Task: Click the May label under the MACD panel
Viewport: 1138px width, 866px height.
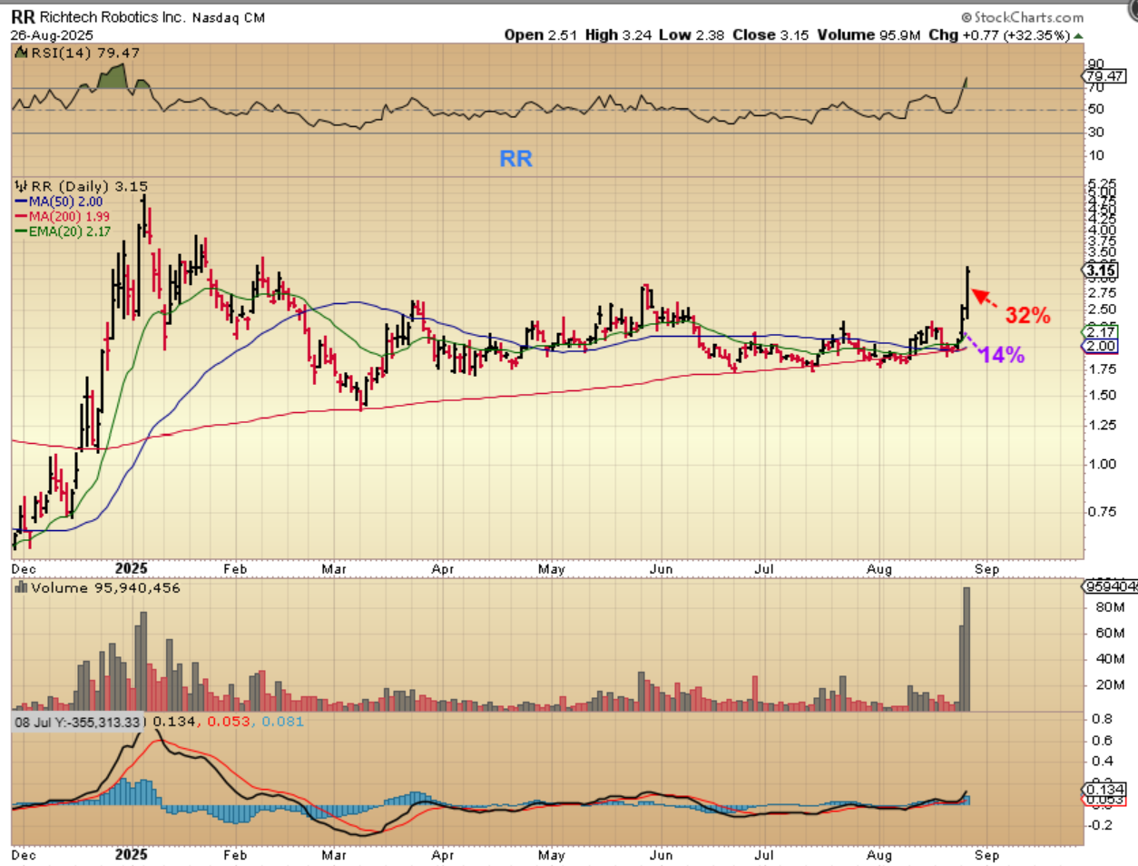Action: click(552, 855)
